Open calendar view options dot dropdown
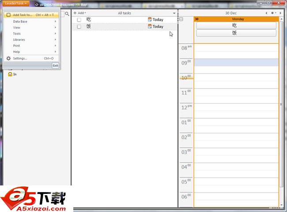The image size is (287, 212). coord(273,13)
